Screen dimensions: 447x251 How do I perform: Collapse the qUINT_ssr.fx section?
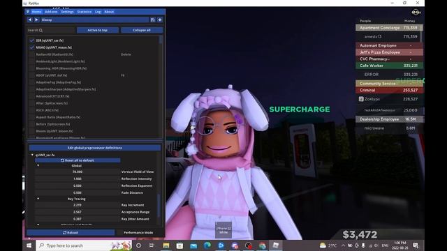coord(32,155)
